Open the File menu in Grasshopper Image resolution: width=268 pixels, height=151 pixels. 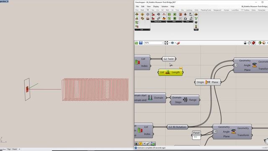pos(137,7)
